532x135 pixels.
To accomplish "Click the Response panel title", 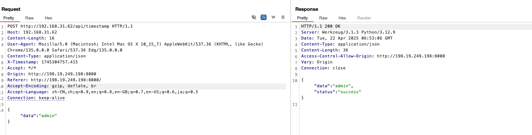I will (x=307, y=9).
